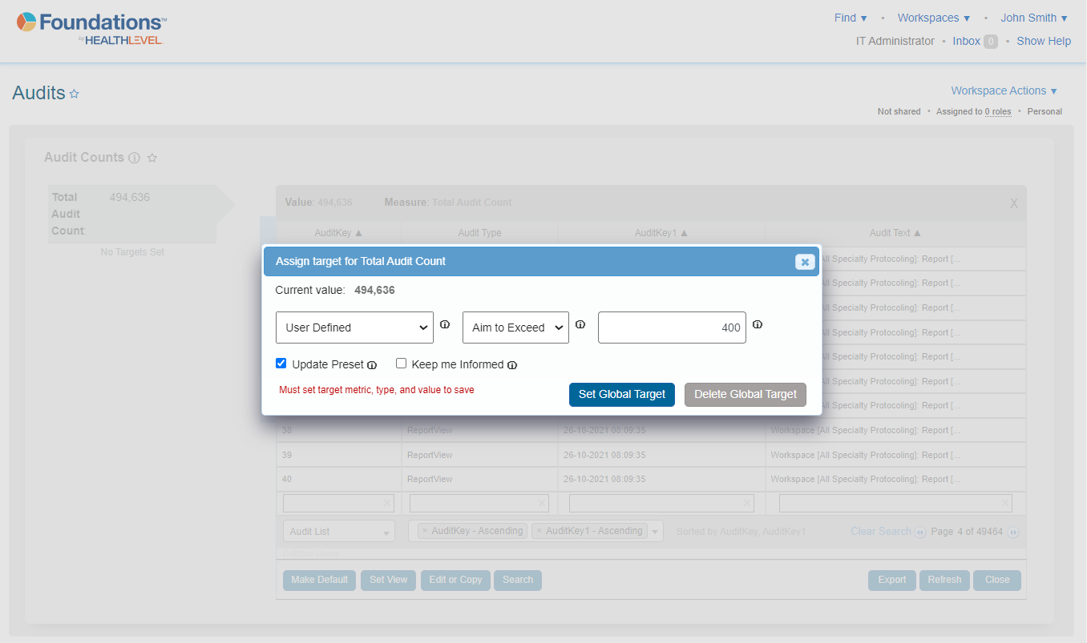Click the Delete Global Target button
The height and width of the screenshot is (643, 1087).
coord(745,394)
